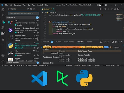124x93 pixels.
Task: Click the Search Extensions in Marketplace field
Action: [24, 13]
